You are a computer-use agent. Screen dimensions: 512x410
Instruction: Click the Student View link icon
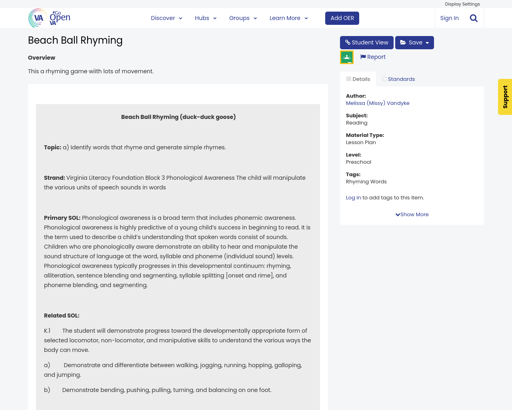pyautogui.click(x=348, y=42)
